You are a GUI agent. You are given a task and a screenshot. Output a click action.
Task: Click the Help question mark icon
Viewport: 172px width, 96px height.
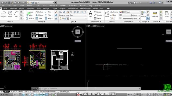pos(160,3)
